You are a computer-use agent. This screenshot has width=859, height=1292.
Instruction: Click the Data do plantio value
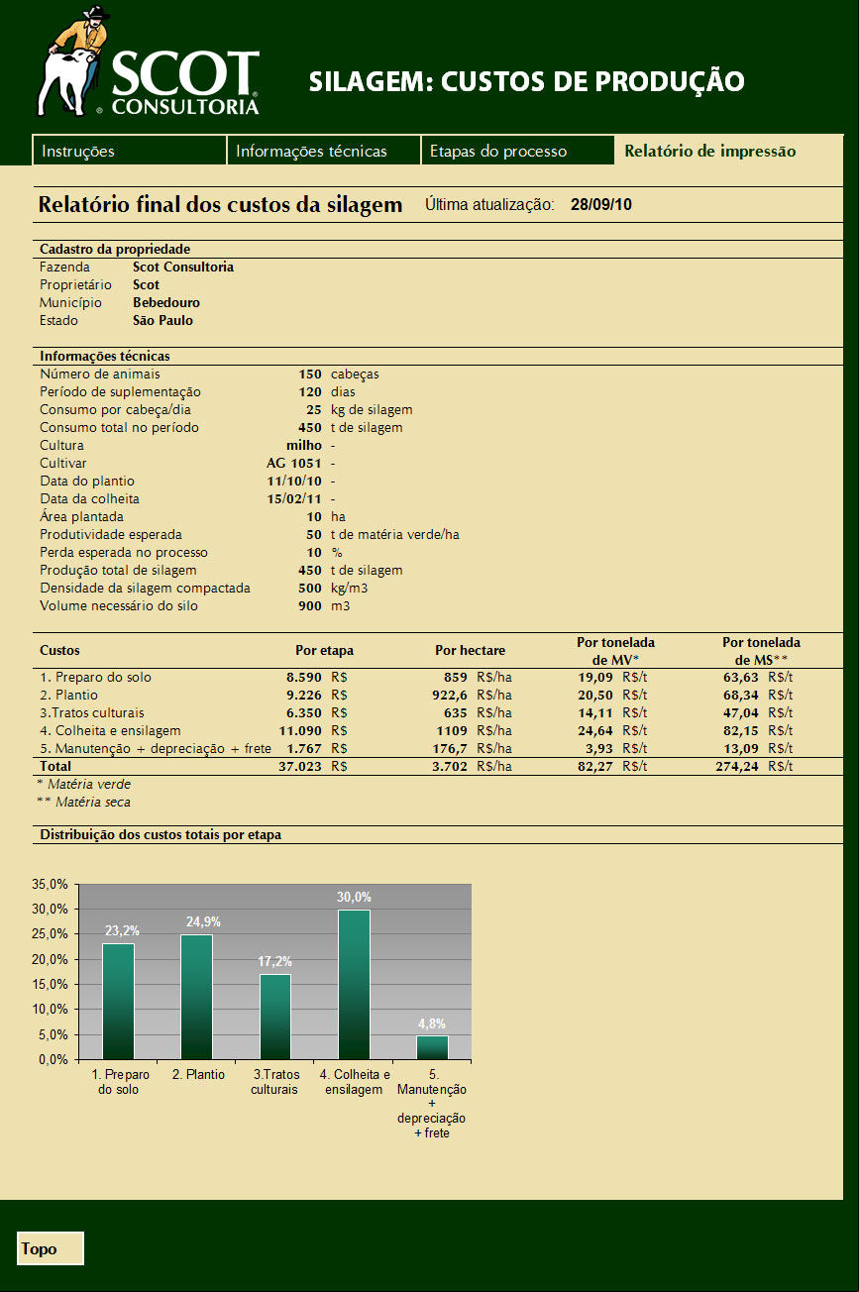coord(295,482)
